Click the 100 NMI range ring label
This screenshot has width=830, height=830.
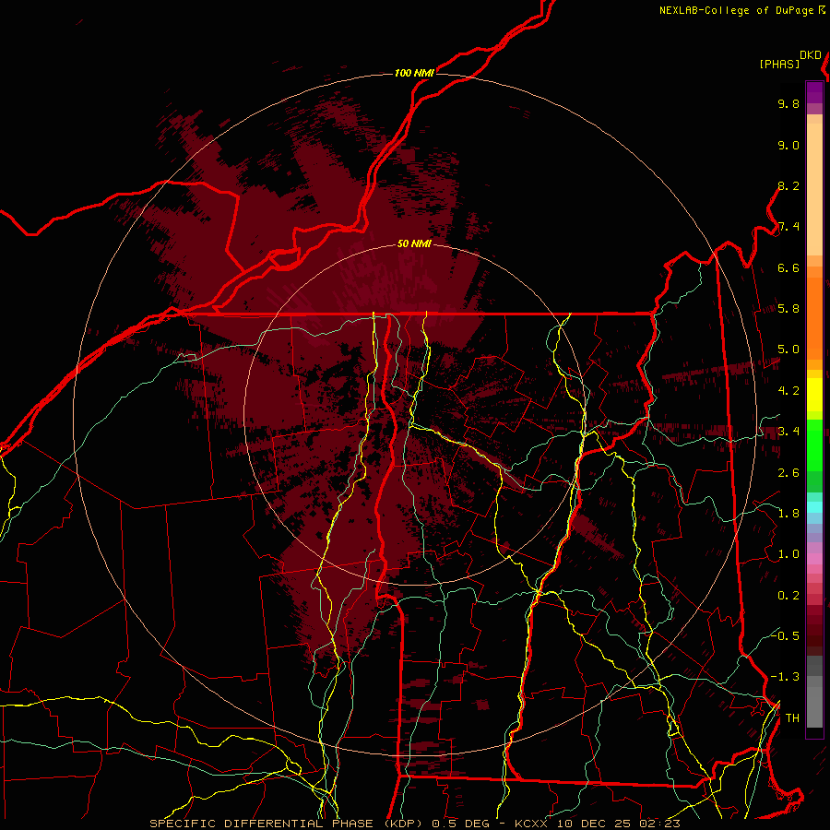(414, 73)
